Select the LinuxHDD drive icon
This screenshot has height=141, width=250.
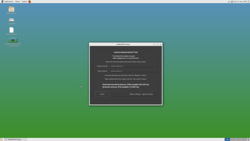pos(11,20)
